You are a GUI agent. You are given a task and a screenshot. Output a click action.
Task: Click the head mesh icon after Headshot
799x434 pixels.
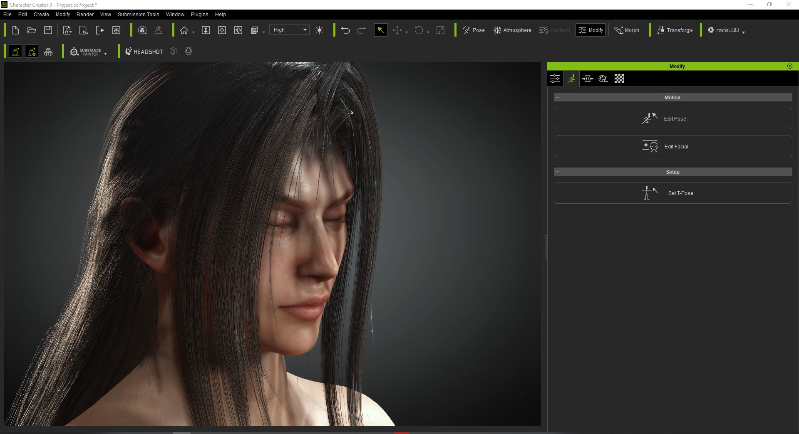click(x=189, y=52)
